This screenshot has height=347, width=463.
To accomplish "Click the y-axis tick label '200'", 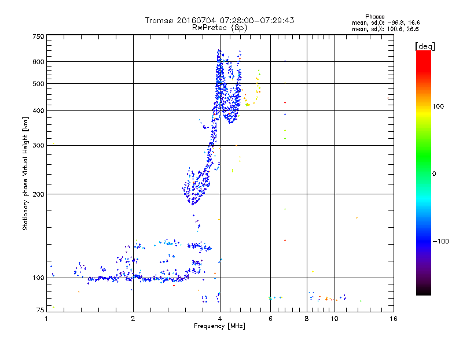I will click(38, 194).
